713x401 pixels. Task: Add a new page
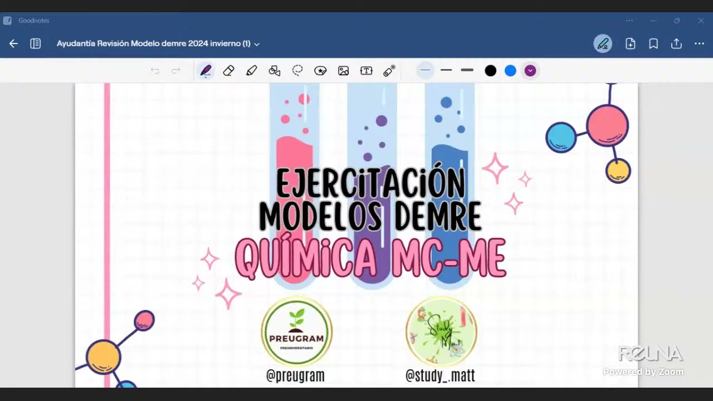click(631, 43)
